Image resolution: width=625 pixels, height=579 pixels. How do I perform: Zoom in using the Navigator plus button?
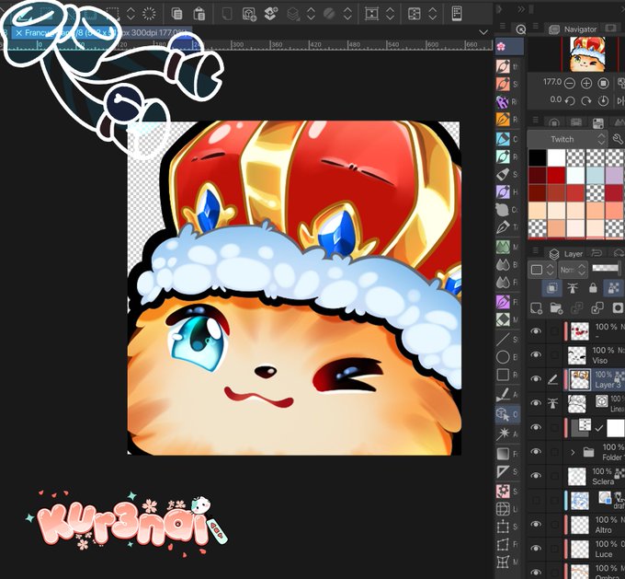(586, 84)
